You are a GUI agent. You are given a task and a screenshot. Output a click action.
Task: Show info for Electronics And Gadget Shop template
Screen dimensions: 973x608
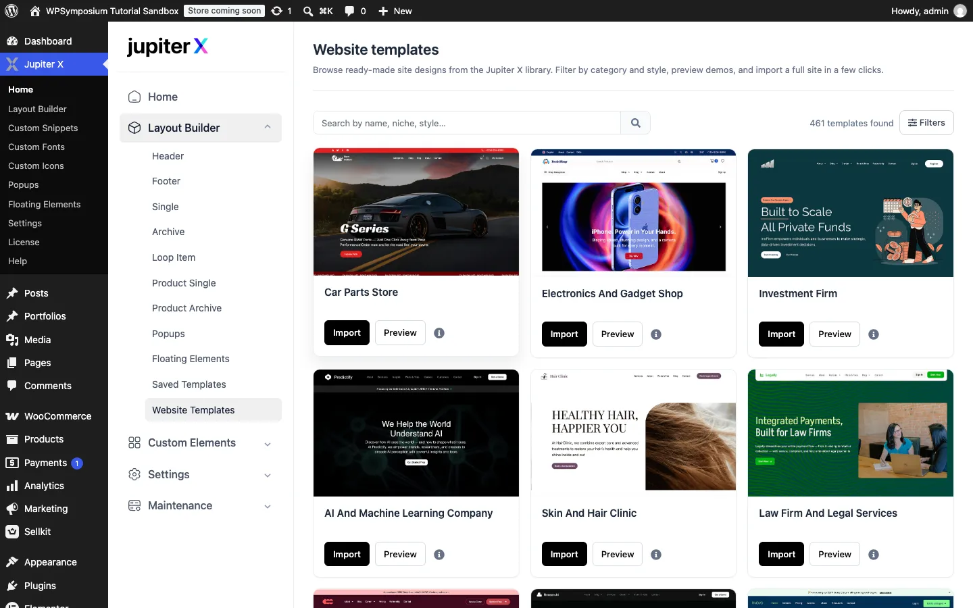656,334
